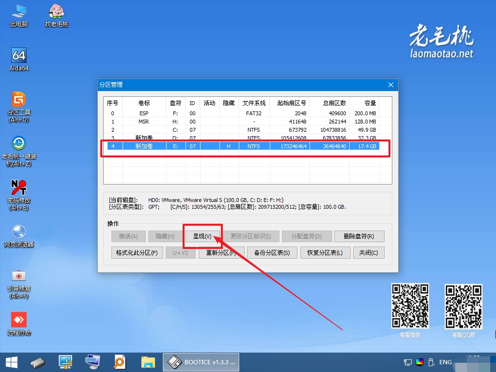This screenshot has height=372, width=496.
Task: Click the 客服微信 QR code
Action: click(x=410, y=306)
